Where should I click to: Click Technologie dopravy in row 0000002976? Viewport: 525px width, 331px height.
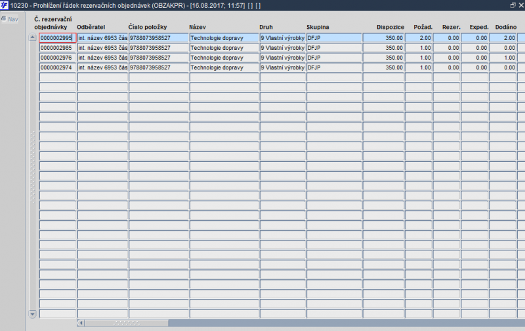(224, 58)
